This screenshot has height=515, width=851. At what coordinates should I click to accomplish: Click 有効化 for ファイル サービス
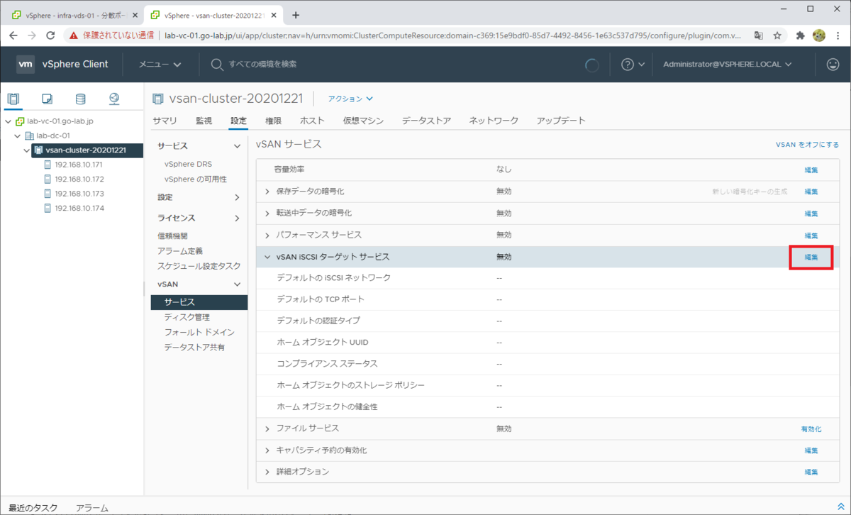pos(811,429)
